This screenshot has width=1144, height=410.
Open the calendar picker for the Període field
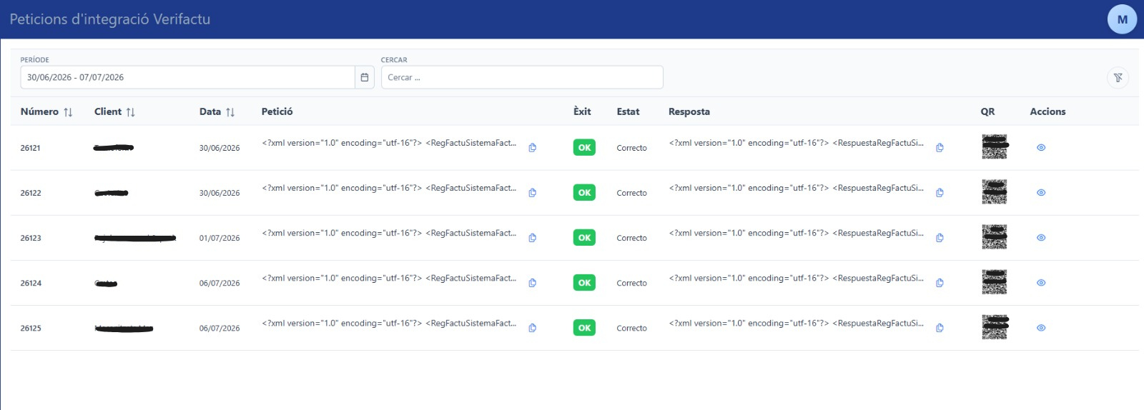(x=365, y=77)
